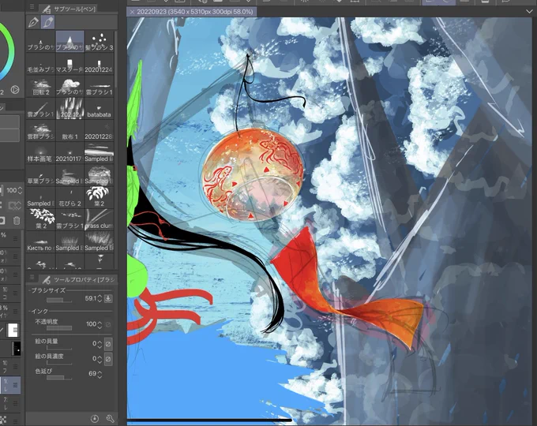Adjust the 不透明度 slider
The height and width of the screenshot is (426, 537).
[59, 328]
